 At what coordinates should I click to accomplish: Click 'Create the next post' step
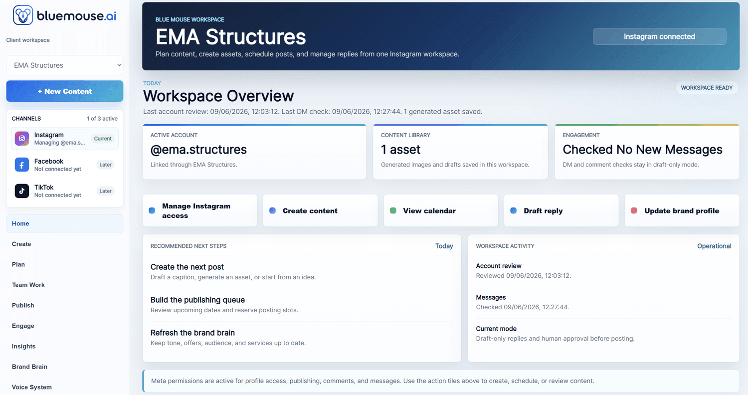[x=302, y=272]
